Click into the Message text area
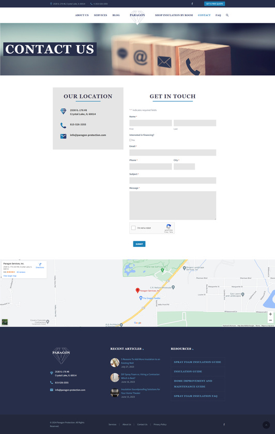Screen dimensions: 275x434 click(x=173, y=206)
